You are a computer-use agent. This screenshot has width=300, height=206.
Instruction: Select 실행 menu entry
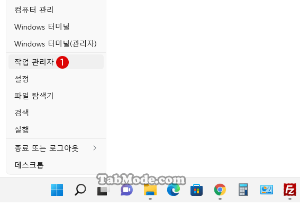point(56,129)
